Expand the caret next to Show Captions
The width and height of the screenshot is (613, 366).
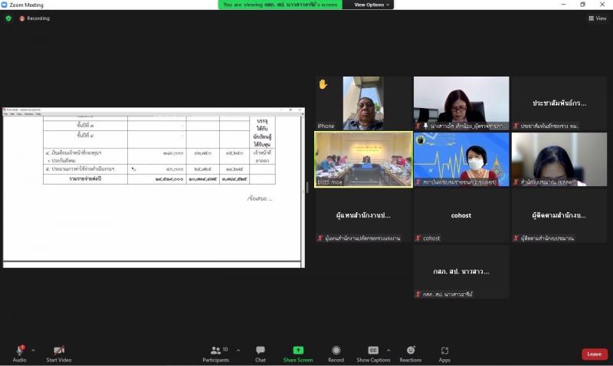tap(388, 351)
